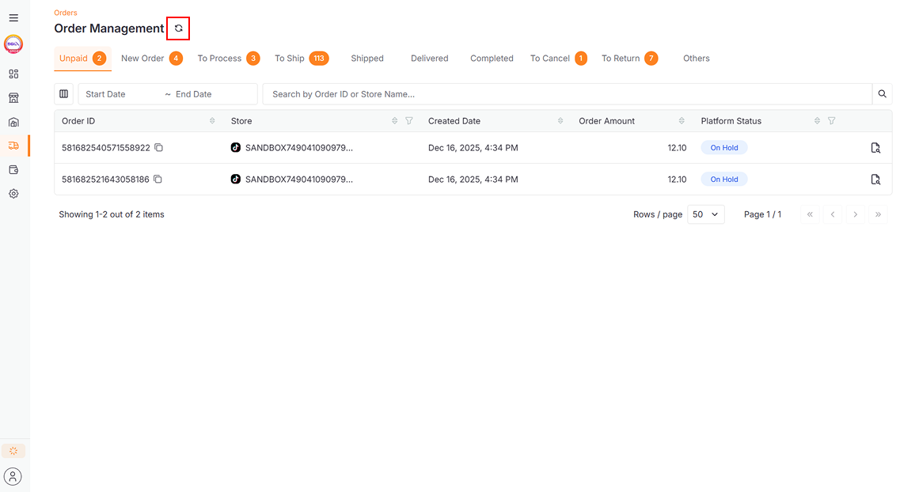This screenshot has width=915, height=492.
Task: Open the warehouse icon in the sidebar
Action: pyautogui.click(x=13, y=123)
